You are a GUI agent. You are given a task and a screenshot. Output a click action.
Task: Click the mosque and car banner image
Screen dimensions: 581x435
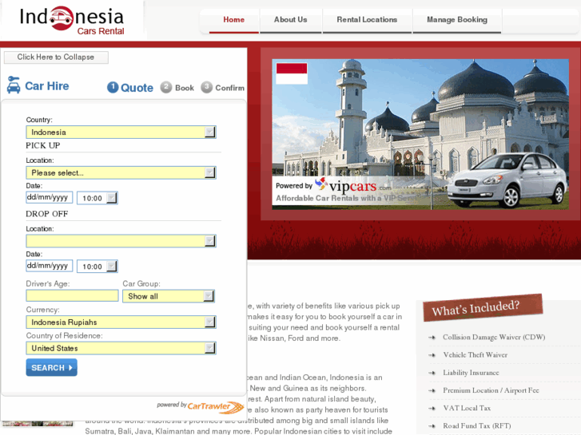420,134
